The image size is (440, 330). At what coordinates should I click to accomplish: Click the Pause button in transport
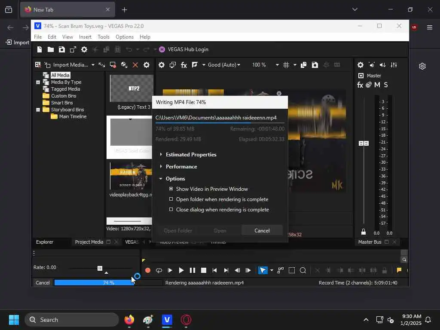point(192,271)
